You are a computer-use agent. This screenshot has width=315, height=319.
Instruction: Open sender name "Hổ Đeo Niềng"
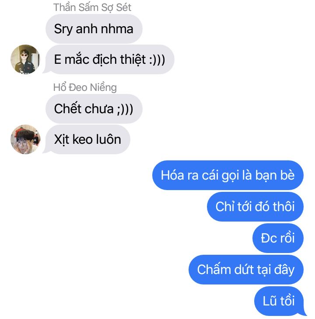point(85,87)
